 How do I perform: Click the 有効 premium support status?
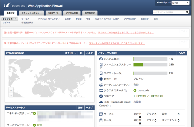(x=39, y=125)
